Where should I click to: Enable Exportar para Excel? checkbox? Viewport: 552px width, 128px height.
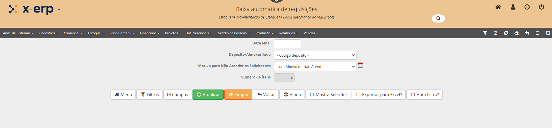click(359, 95)
